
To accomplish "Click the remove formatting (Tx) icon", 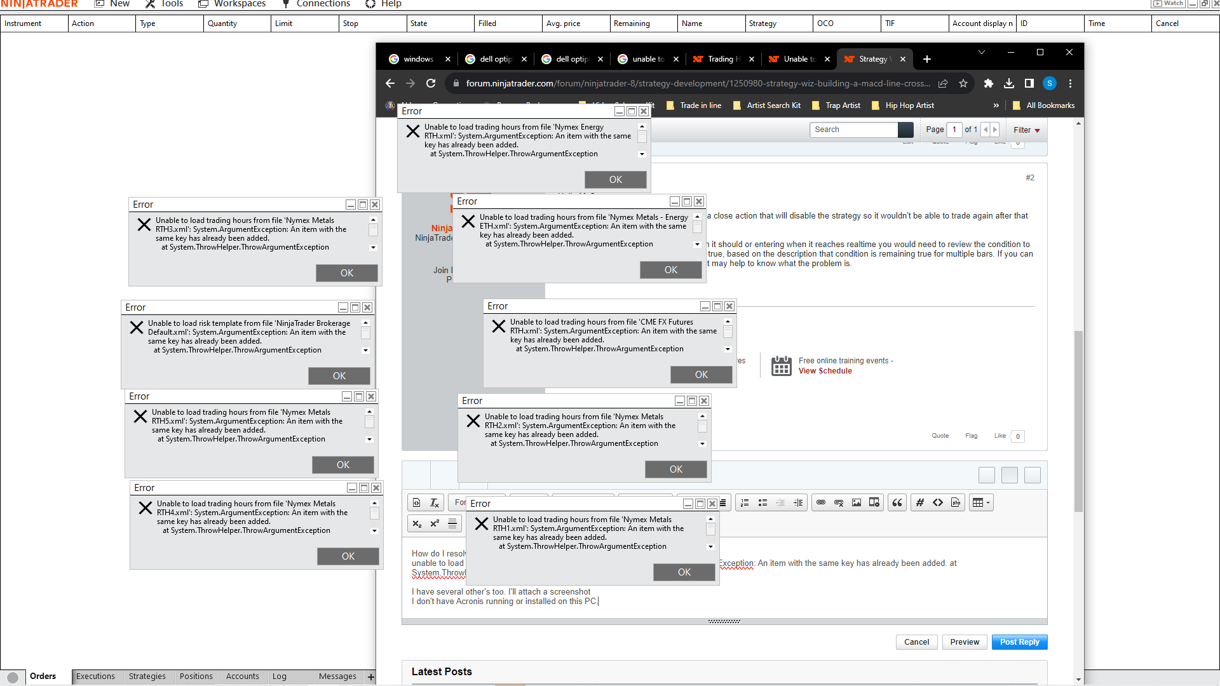I will [x=435, y=502].
